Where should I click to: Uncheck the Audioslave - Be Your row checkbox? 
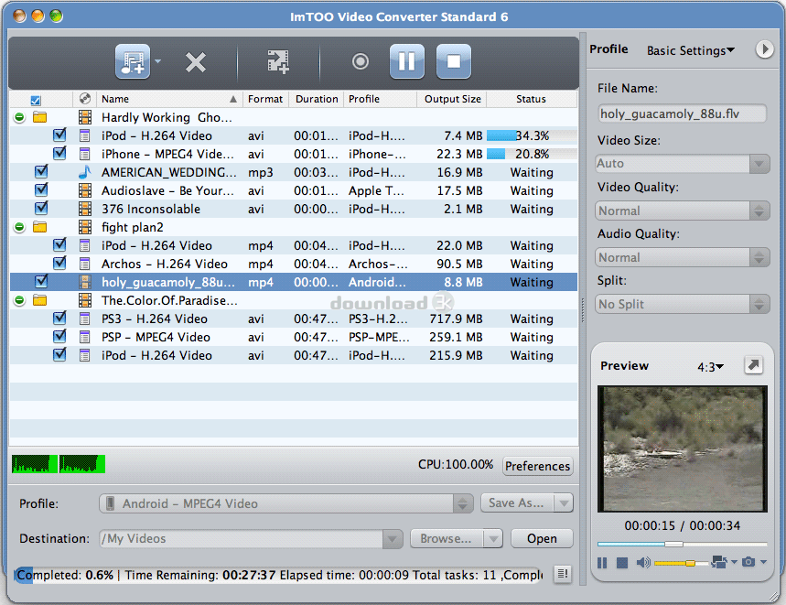(41, 189)
